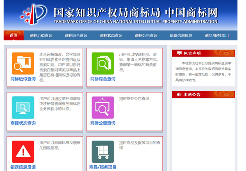Screen dimensions: 246x171
Task: Open 商标综合查询 in the navigation bar
Action: 76,36
